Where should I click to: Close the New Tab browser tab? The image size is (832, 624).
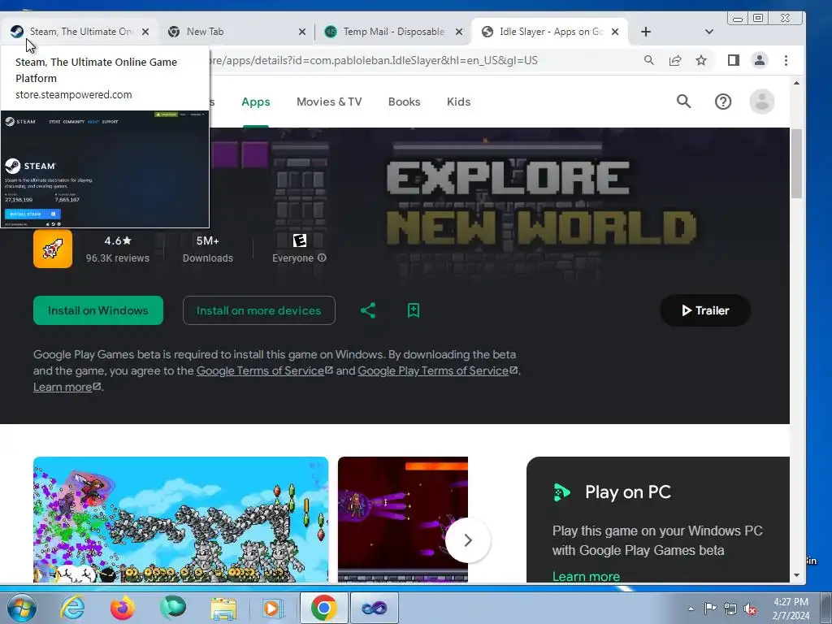302,32
